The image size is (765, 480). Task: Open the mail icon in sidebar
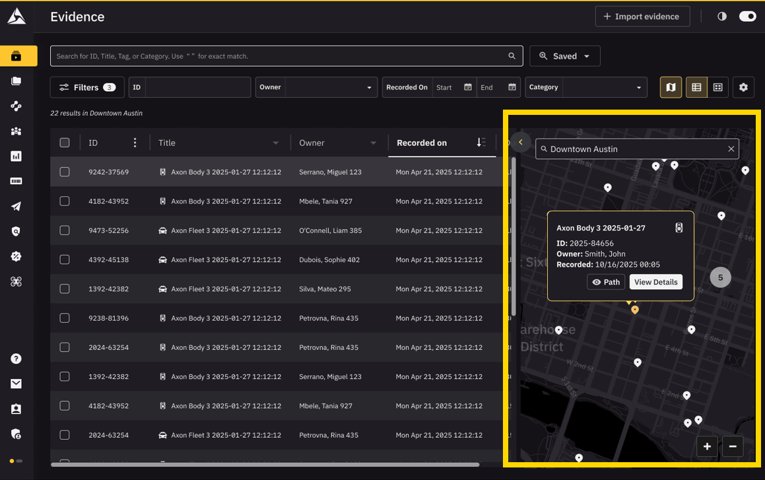[x=16, y=384]
